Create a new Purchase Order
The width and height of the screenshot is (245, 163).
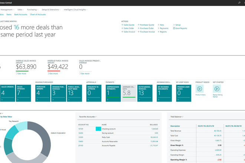coord(146,29)
